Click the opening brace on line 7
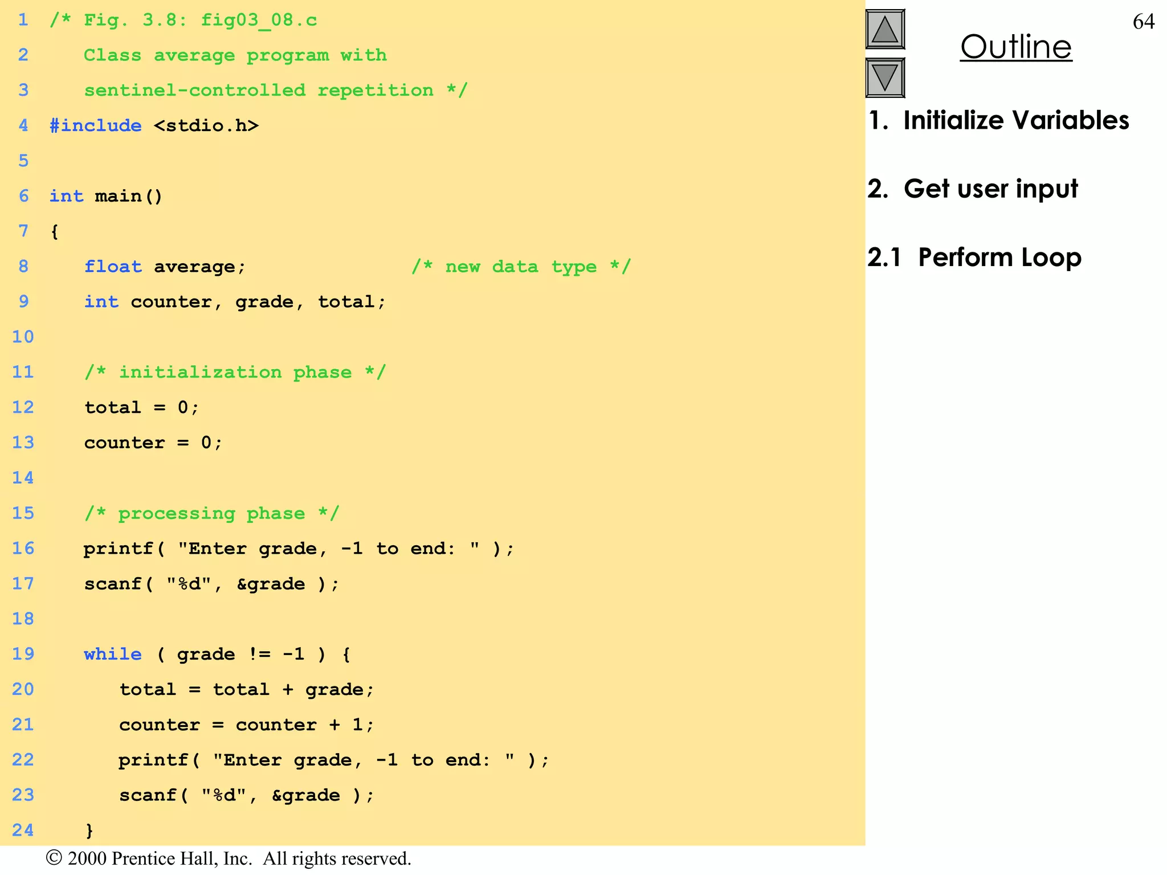The image size is (1167, 875). pos(54,232)
